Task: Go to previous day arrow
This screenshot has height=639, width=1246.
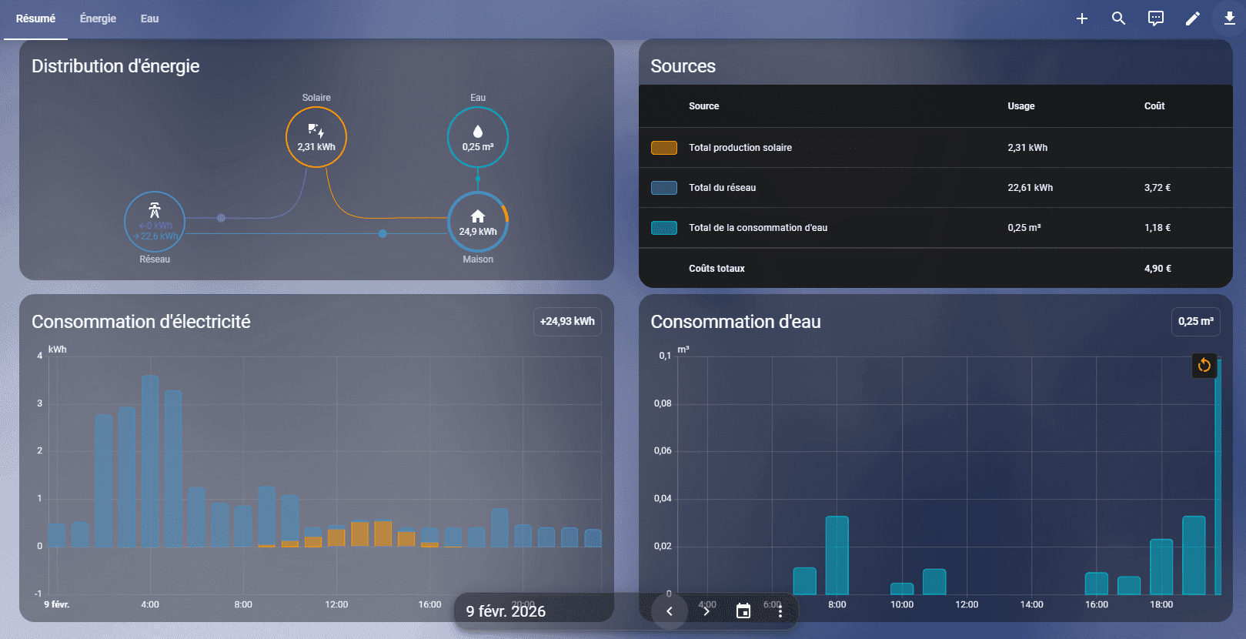Action: pos(670,611)
